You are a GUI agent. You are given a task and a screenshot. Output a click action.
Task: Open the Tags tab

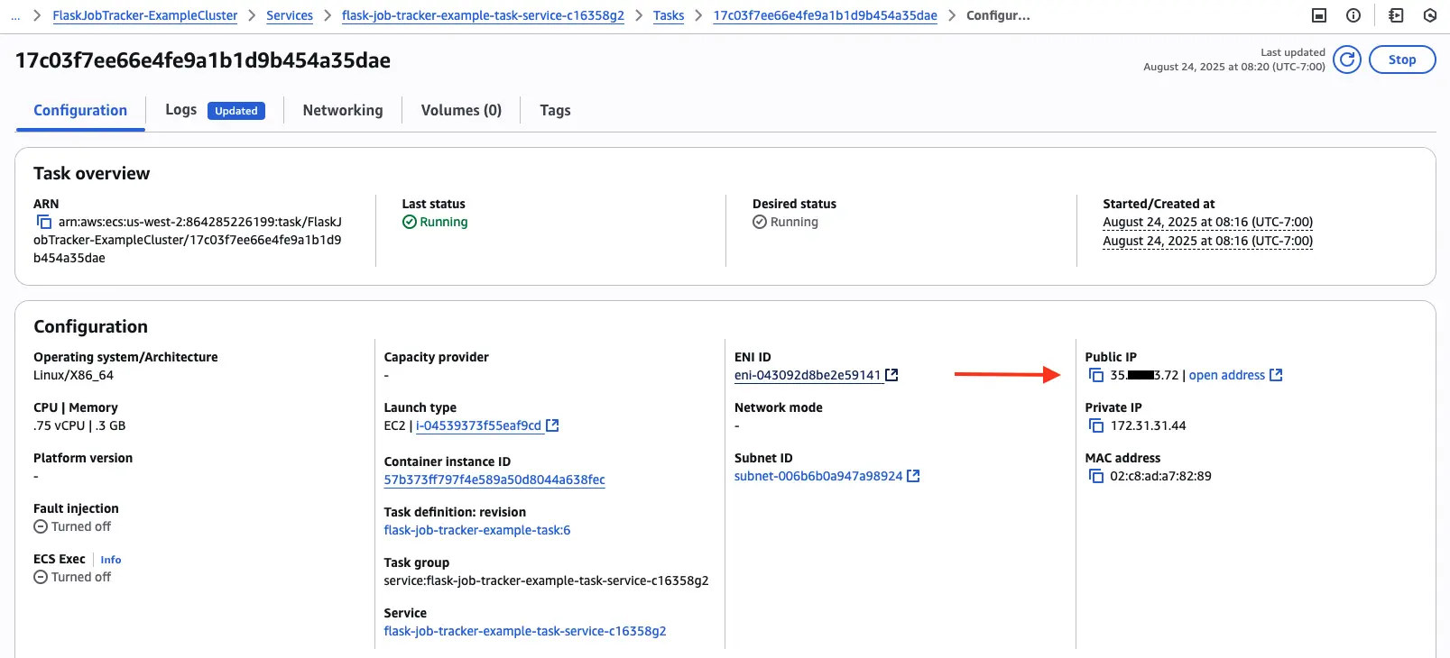(555, 110)
